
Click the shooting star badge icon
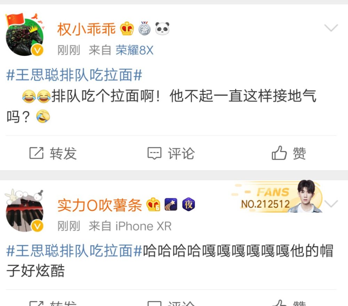pos(171,204)
